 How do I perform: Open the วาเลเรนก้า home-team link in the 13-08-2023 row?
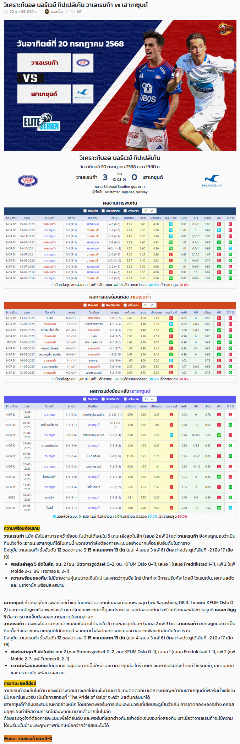tap(49, 224)
